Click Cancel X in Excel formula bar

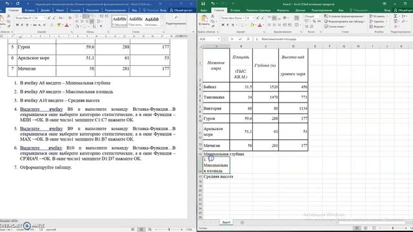coord(232,39)
